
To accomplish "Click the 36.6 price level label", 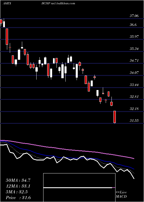I will pyautogui.click(x=133, y=25).
